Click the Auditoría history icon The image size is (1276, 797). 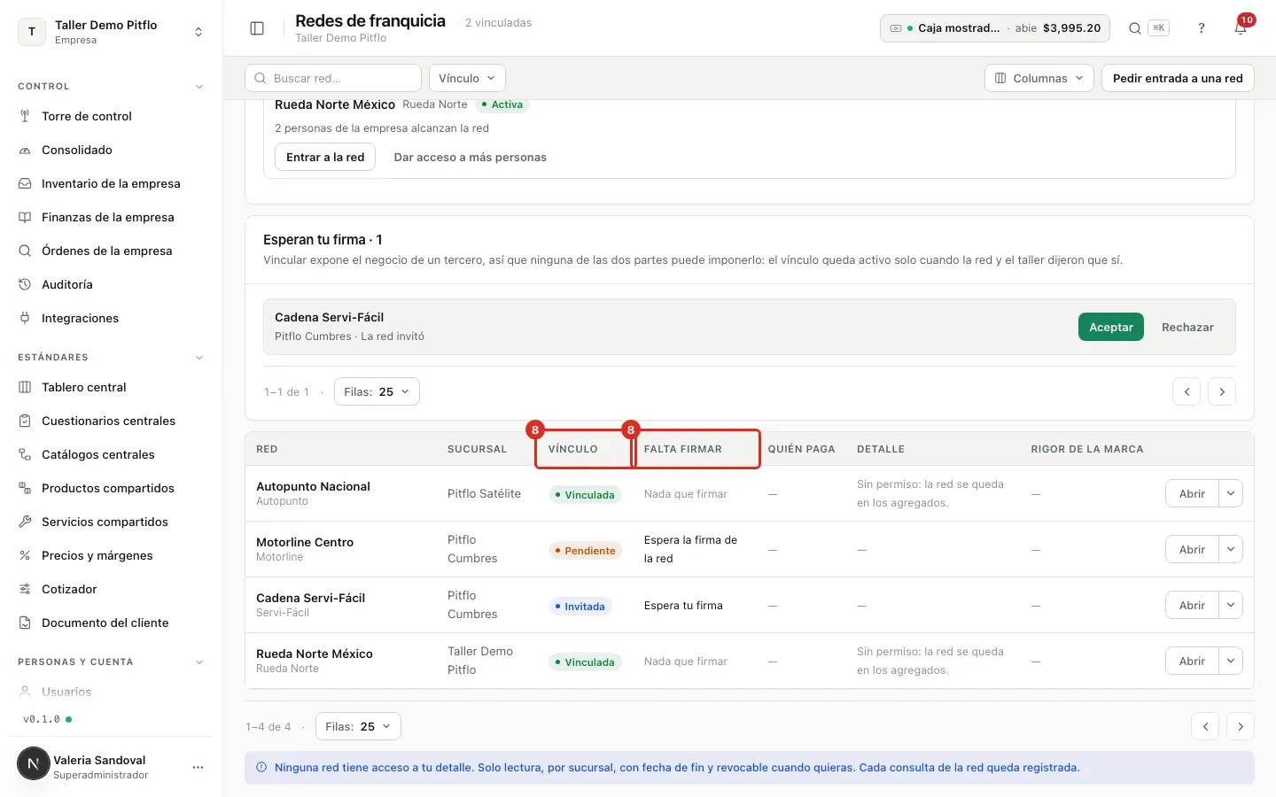click(25, 284)
